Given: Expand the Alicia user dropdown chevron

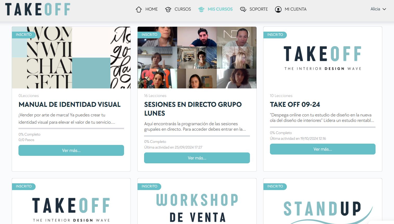Looking at the screenshot, I should click(384, 9).
